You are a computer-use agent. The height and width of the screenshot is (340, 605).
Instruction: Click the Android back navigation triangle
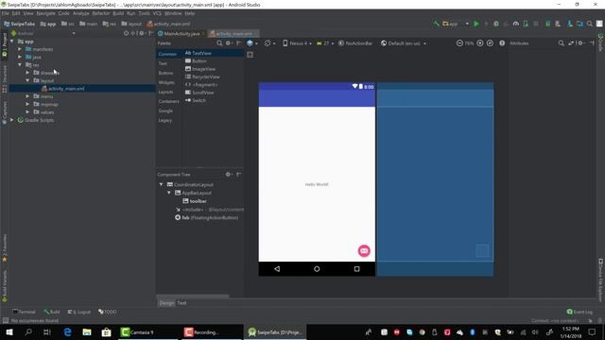277,269
